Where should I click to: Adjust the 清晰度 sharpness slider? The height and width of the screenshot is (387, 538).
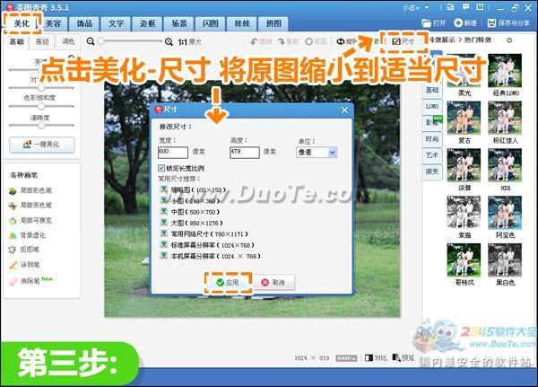pyautogui.click(x=41, y=126)
